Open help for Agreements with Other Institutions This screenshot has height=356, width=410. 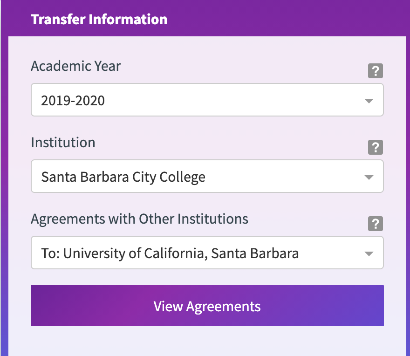point(376,224)
